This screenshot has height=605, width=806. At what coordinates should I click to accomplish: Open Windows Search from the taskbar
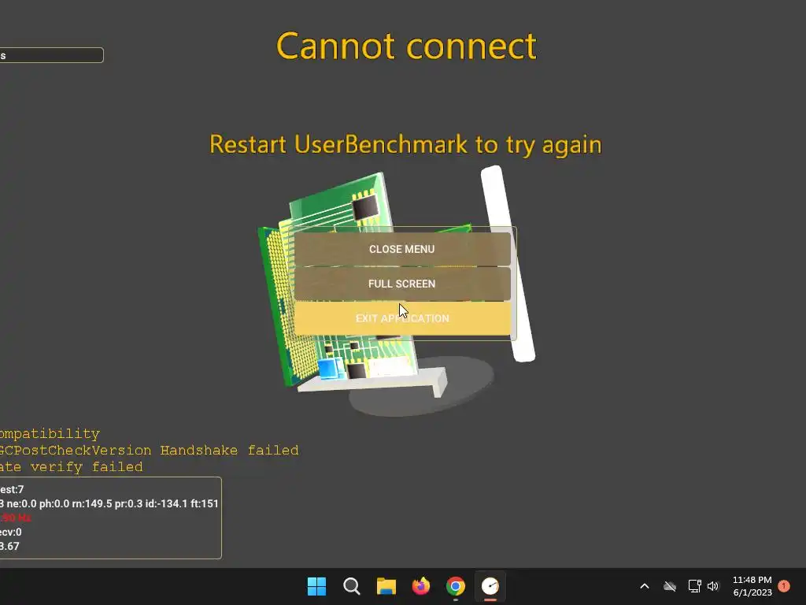[x=352, y=586]
